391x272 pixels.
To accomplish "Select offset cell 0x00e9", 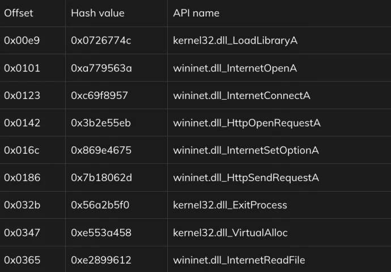I will coord(22,41).
